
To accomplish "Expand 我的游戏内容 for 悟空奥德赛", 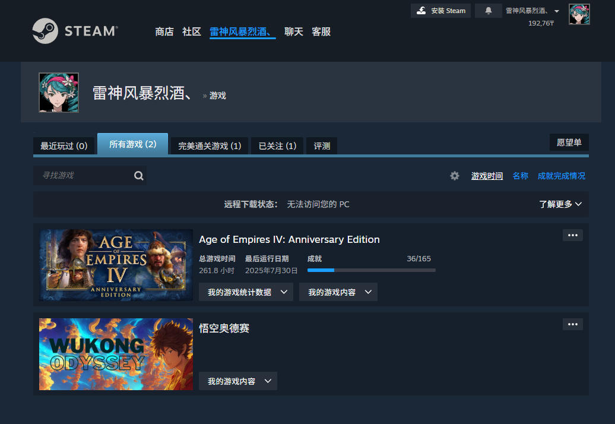I will click(238, 381).
